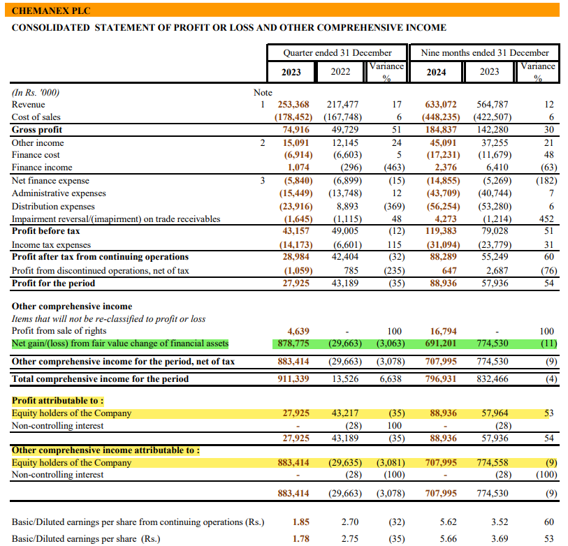
Task: Select the 'Finance cost' row label
Action: pyautogui.click(x=36, y=155)
